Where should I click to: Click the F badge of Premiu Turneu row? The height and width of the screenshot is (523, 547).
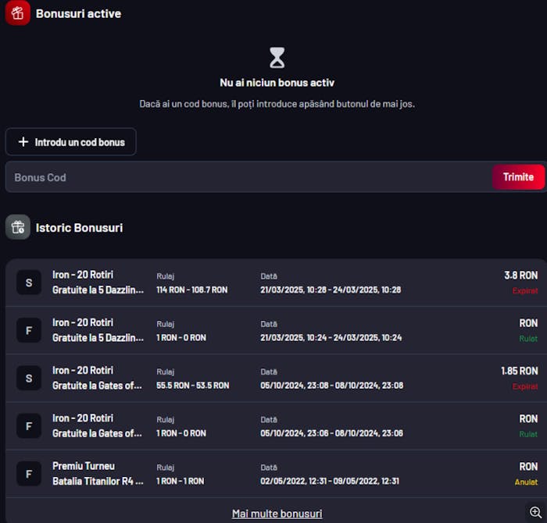click(x=29, y=474)
